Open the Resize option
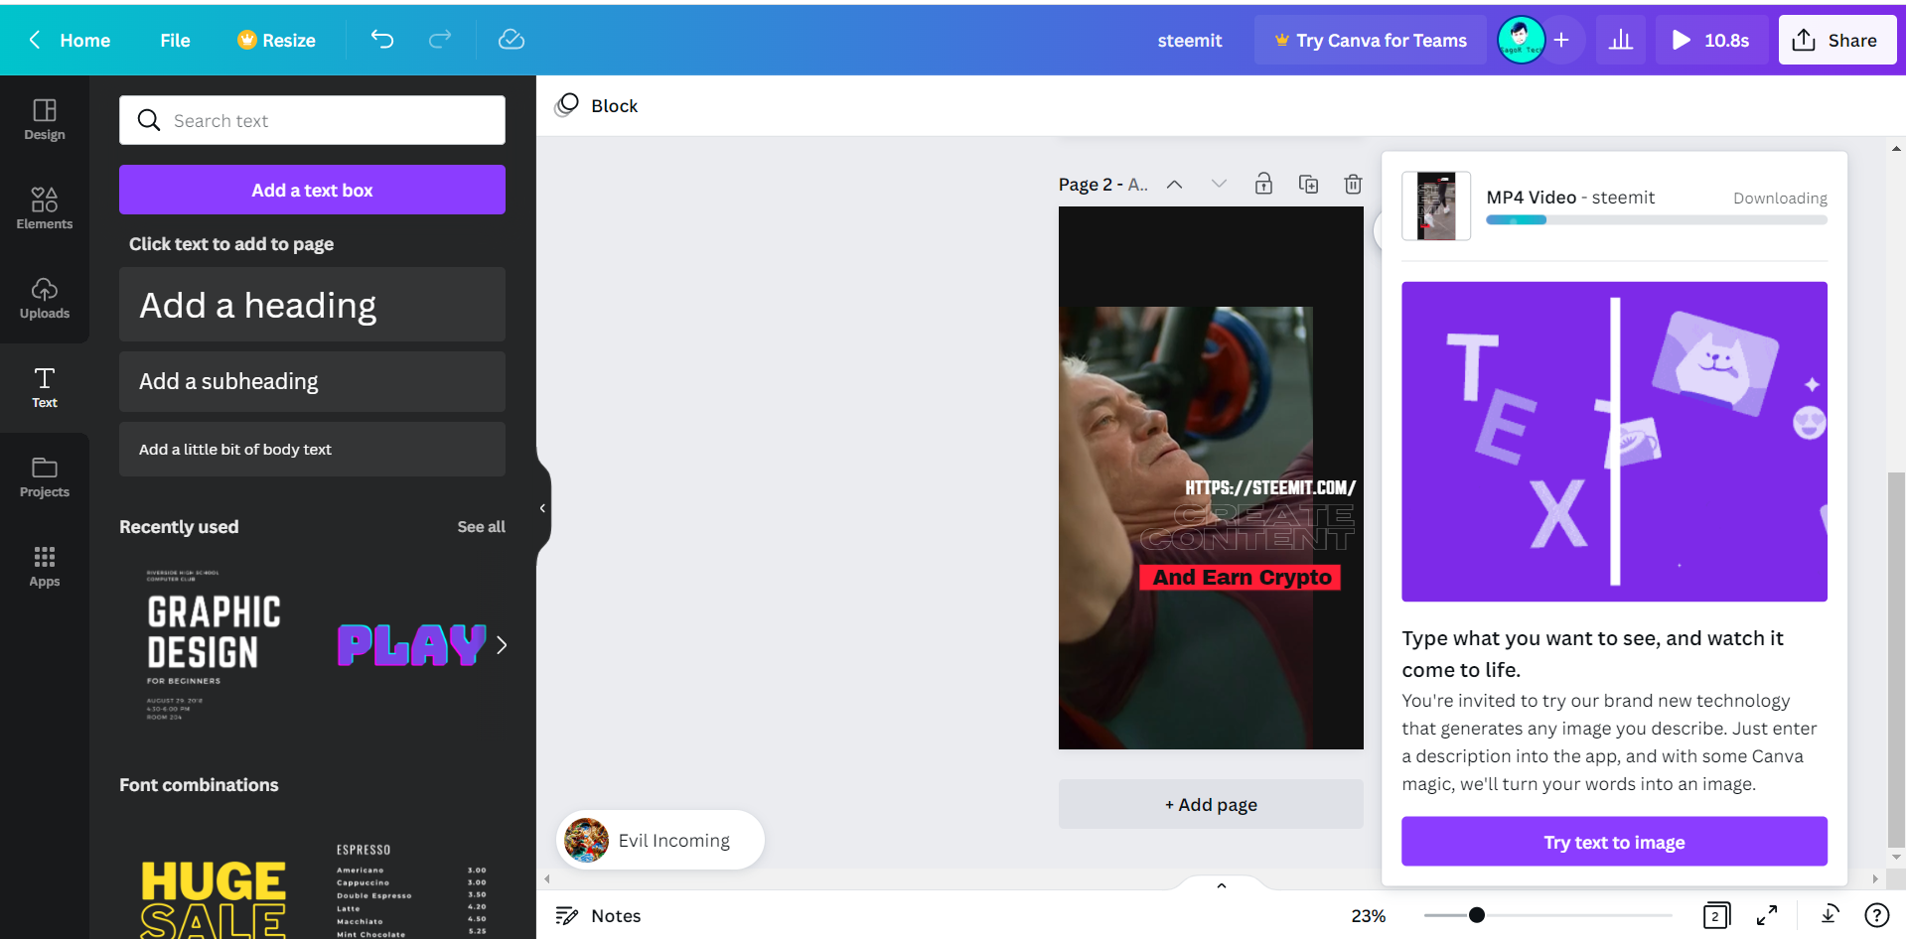Image resolution: width=1906 pixels, height=939 pixels. (x=277, y=41)
